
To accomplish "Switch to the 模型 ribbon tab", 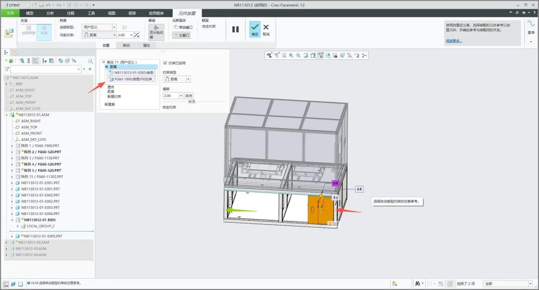I will [x=30, y=13].
